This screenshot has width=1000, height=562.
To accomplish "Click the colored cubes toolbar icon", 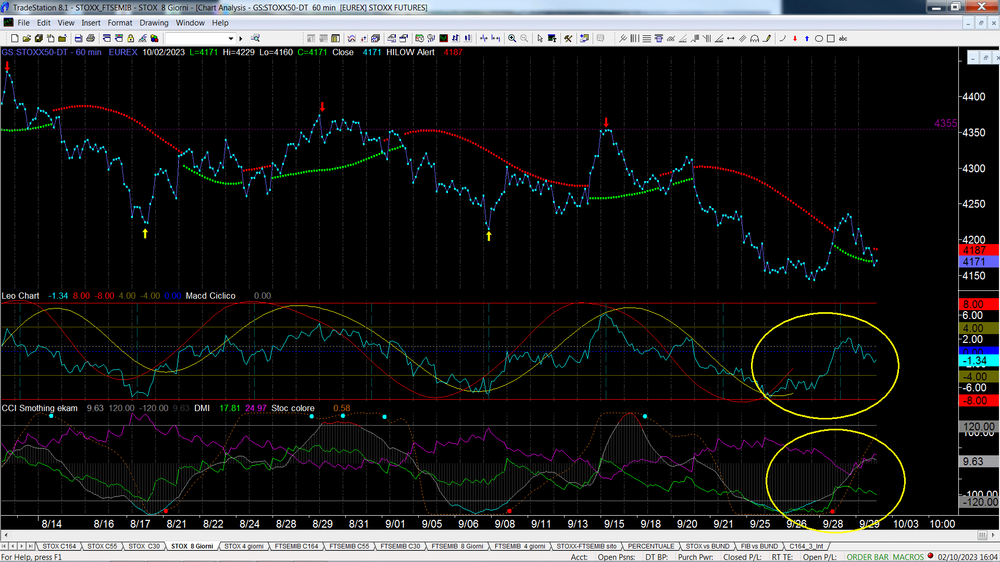I will (x=155, y=39).
